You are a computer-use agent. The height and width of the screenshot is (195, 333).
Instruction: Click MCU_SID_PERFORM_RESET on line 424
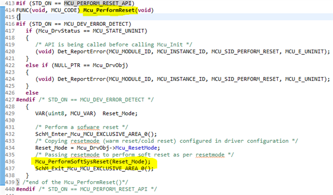(x=245, y=79)
